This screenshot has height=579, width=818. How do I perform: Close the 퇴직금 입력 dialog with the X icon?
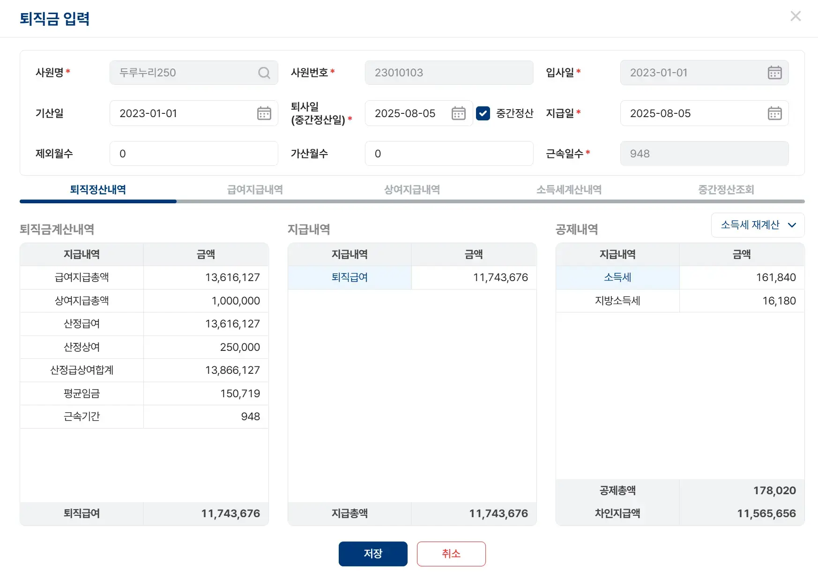coord(795,16)
